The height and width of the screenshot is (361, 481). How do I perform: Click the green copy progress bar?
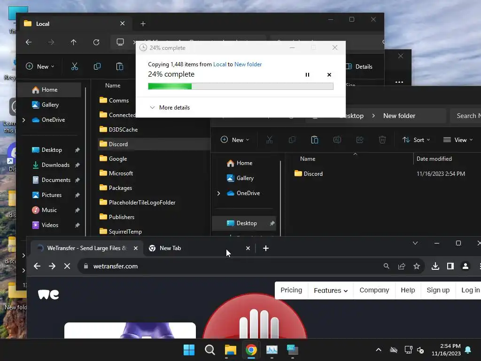240,86
